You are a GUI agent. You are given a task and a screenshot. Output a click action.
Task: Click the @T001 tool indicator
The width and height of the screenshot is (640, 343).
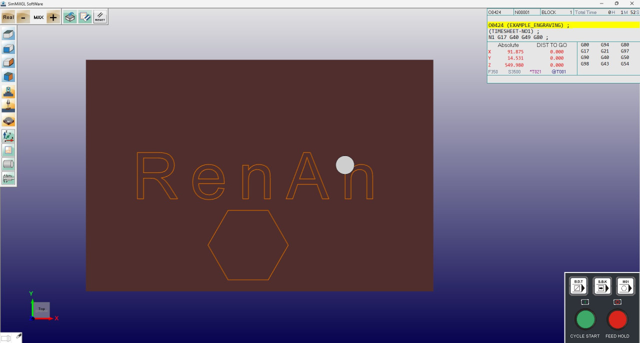tap(559, 72)
